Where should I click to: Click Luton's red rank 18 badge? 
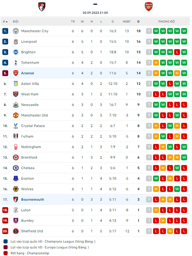click(x=5, y=210)
